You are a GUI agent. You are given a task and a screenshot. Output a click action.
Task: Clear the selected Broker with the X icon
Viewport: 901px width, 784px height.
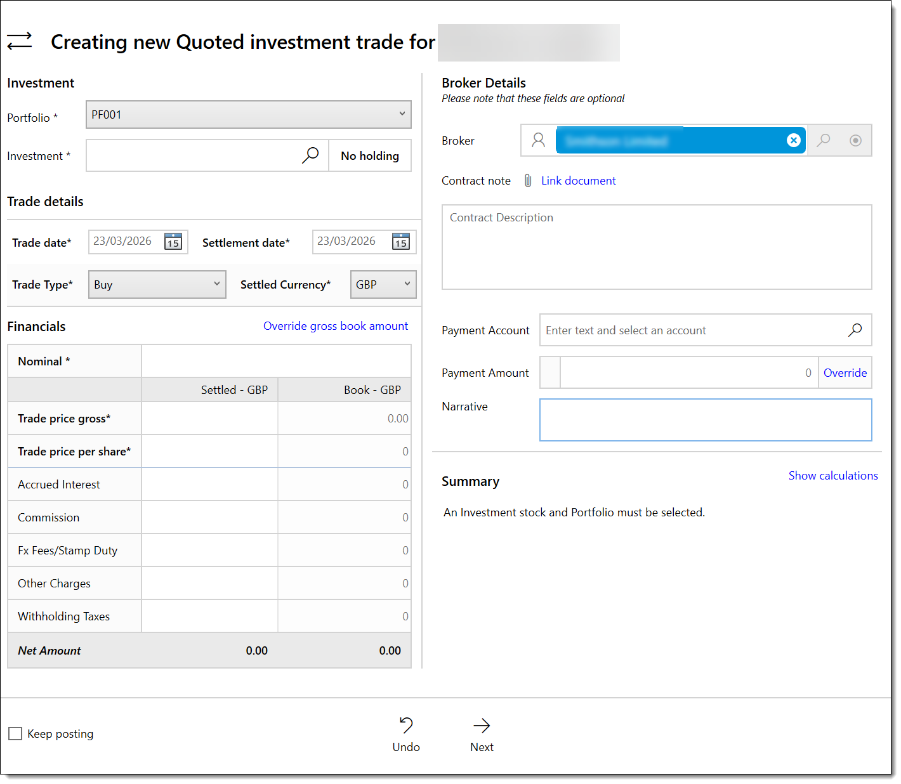tap(793, 140)
